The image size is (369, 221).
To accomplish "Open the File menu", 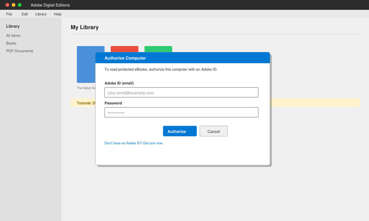I will (x=9, y=14).
